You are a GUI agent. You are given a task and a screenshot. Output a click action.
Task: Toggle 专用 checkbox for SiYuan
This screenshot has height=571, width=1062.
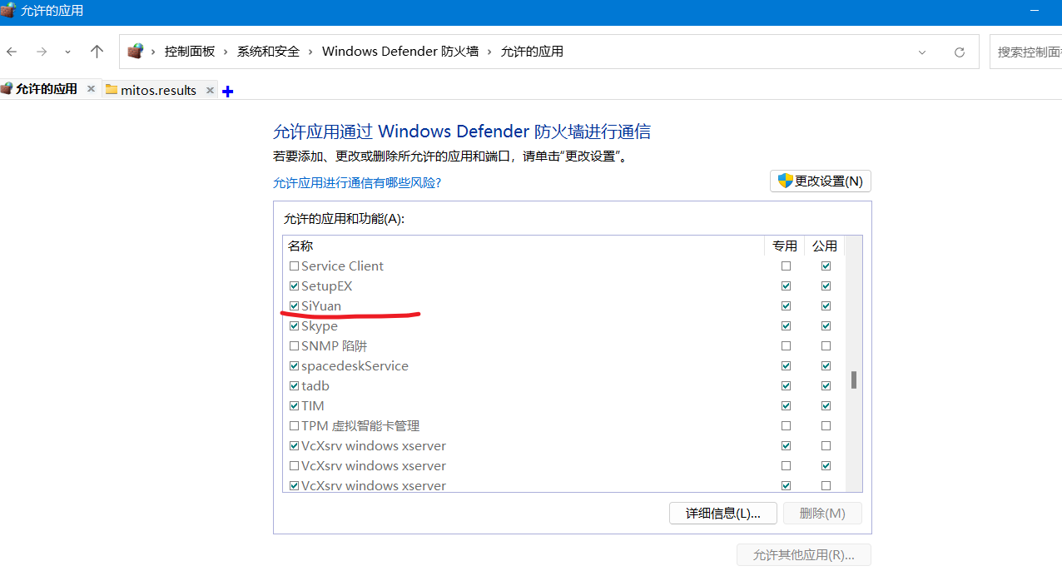click(x=786, y=306)
